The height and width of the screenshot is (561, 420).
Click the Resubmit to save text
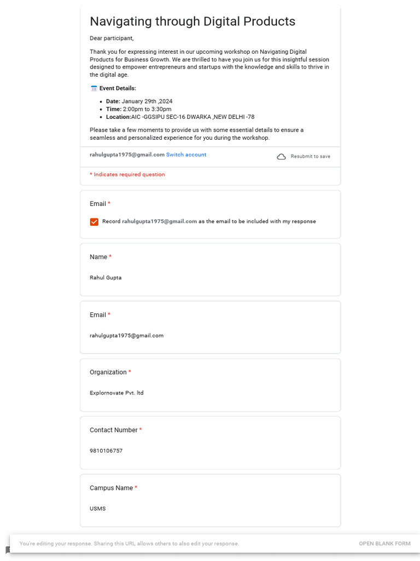click(x=310, y=157)
